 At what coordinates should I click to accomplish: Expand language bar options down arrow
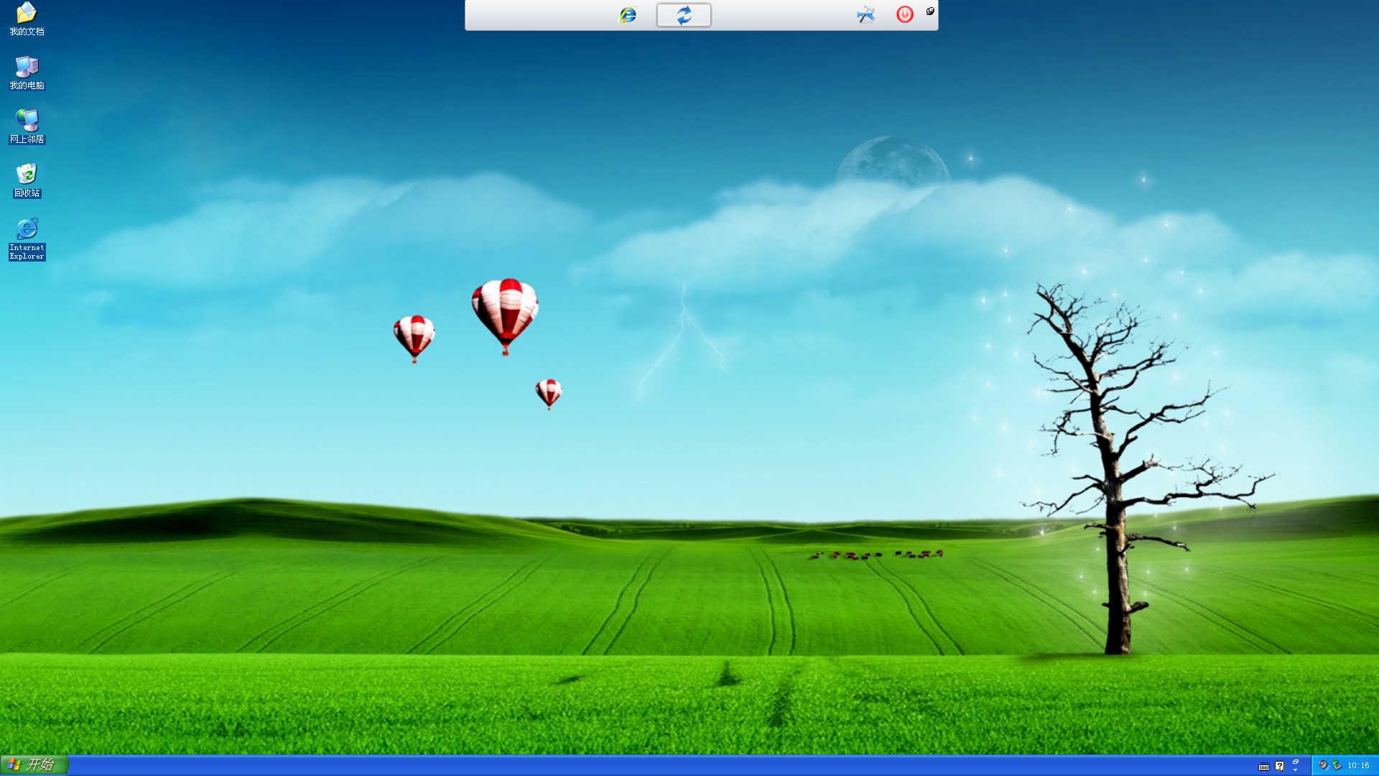tap(1296, 770)
